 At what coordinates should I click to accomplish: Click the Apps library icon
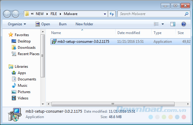pos(14,73)
